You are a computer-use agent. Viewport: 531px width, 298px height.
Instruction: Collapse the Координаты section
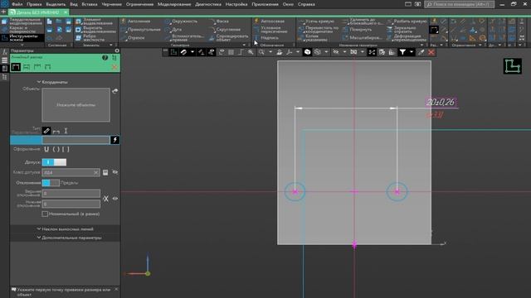point(52,82)
